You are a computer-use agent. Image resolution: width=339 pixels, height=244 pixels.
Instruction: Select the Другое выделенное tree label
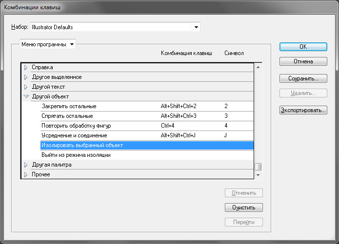(x=57, y=77)
